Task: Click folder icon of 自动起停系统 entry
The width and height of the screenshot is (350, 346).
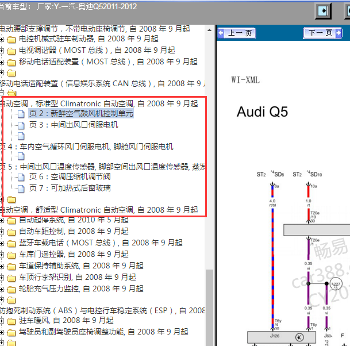Action: [x=11, y=221]
